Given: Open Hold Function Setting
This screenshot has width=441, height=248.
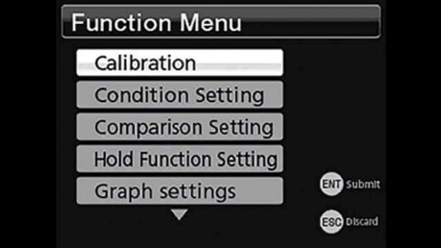Looking at the screenshot, I should coord(180,159).
